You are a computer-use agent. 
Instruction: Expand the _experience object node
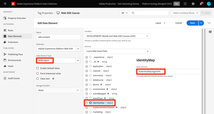[x=86, y=57]
